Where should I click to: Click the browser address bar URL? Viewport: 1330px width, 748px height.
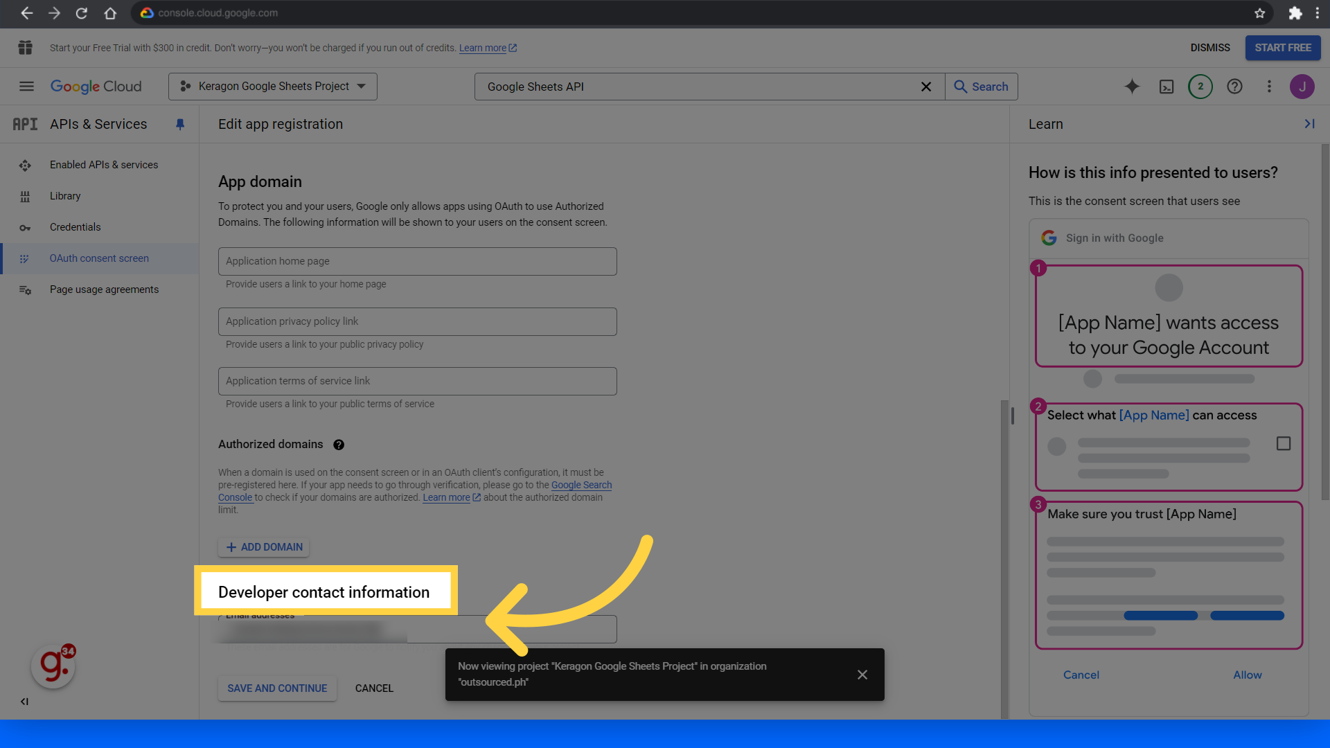[x=218, y=13]
